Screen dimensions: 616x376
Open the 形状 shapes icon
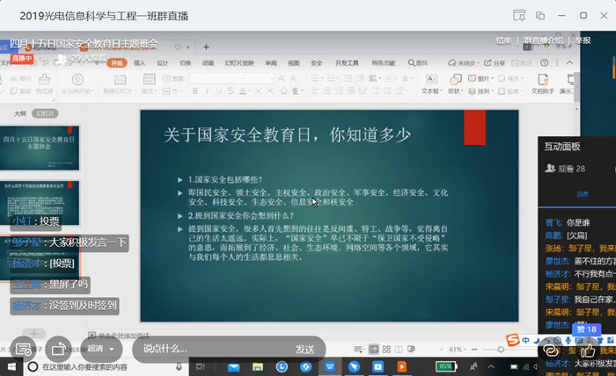(x=455, y=80)
